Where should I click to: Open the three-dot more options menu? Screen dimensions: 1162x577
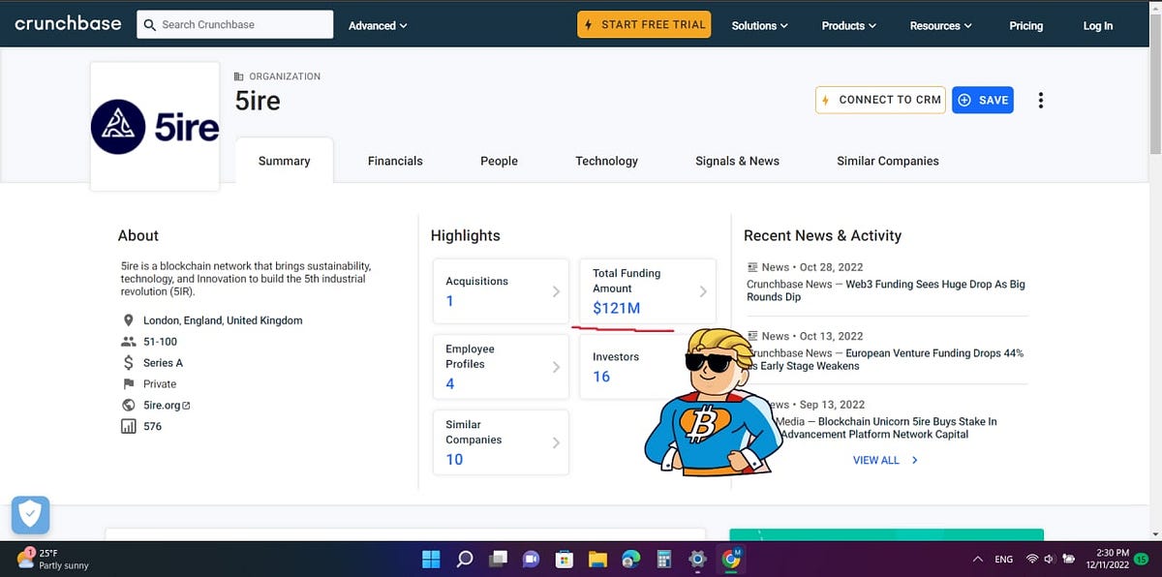click(x=1041, y=101)
